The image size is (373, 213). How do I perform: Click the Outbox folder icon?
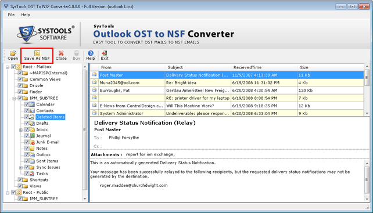tap(32, 155)
